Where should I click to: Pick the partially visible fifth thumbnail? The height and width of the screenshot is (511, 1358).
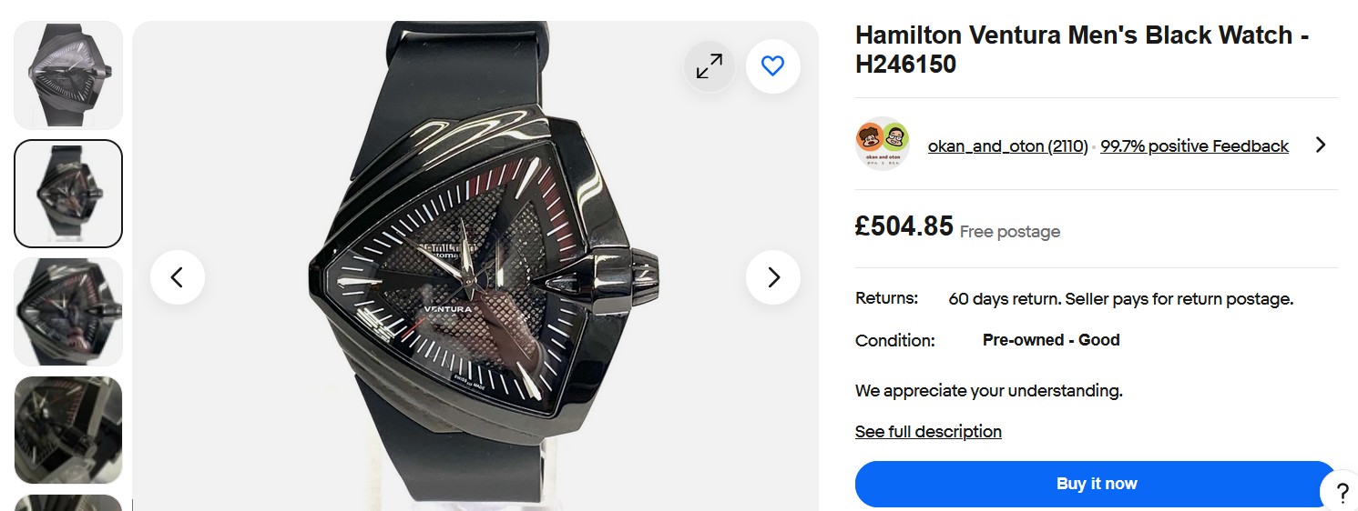pyautogui.click(x=68, y=503)
